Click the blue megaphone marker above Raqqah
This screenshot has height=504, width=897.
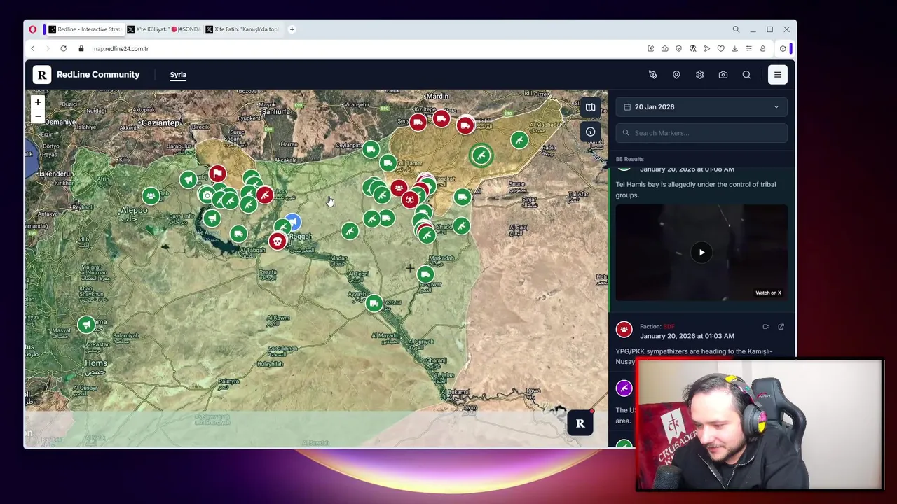point(294,222)
